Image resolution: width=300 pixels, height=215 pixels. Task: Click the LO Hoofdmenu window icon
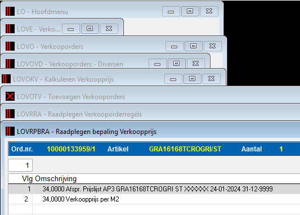coord(10,11)
